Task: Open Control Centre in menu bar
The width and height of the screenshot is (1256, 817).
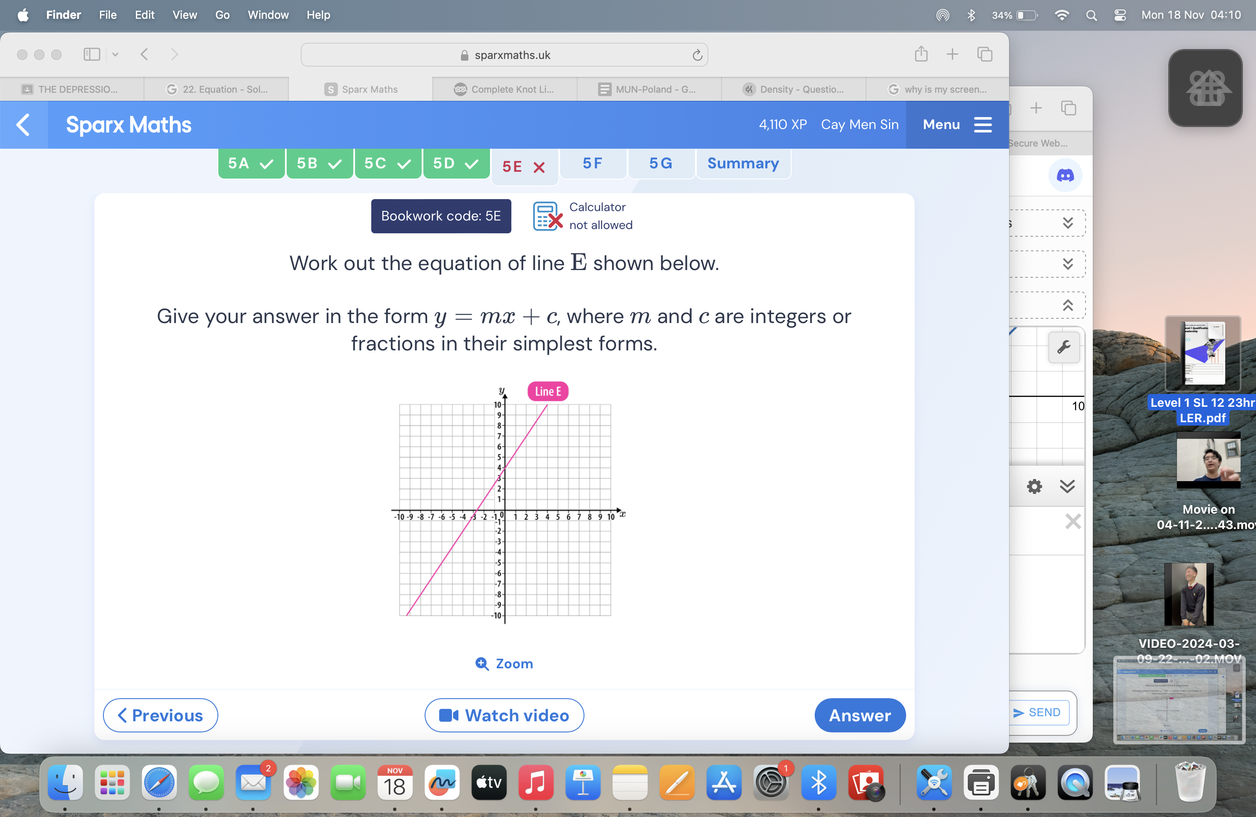Action: [x=1119, y=15]
